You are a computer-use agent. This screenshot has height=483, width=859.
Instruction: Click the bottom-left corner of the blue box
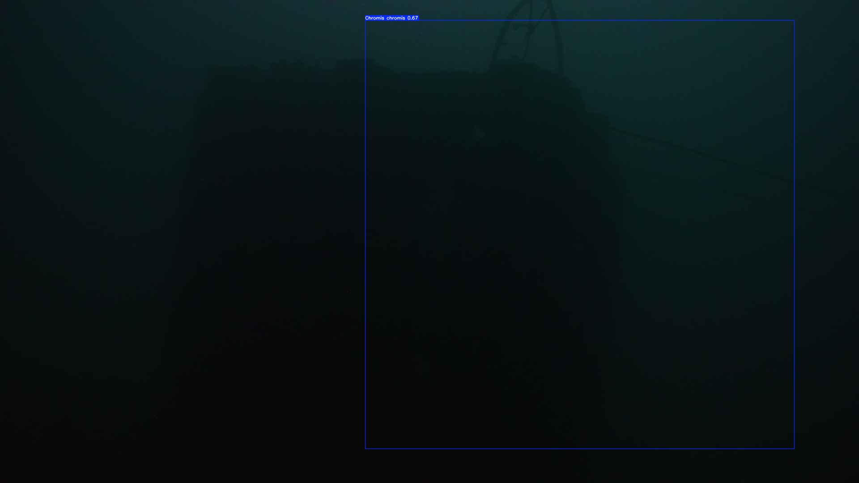pos(366,449)
